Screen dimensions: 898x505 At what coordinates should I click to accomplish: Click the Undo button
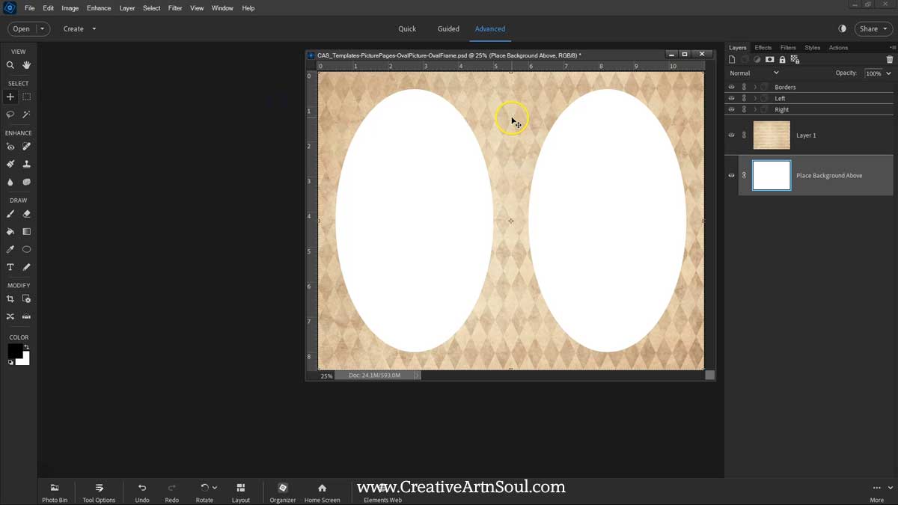(142, 492)
